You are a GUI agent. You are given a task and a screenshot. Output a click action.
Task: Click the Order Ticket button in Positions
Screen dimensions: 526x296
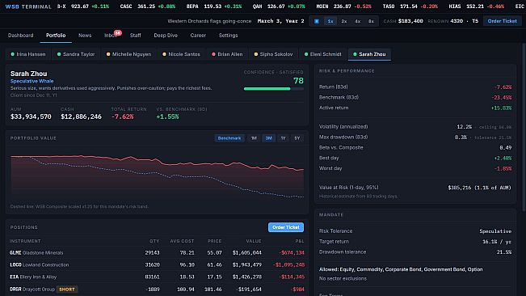tap(286, 227)
